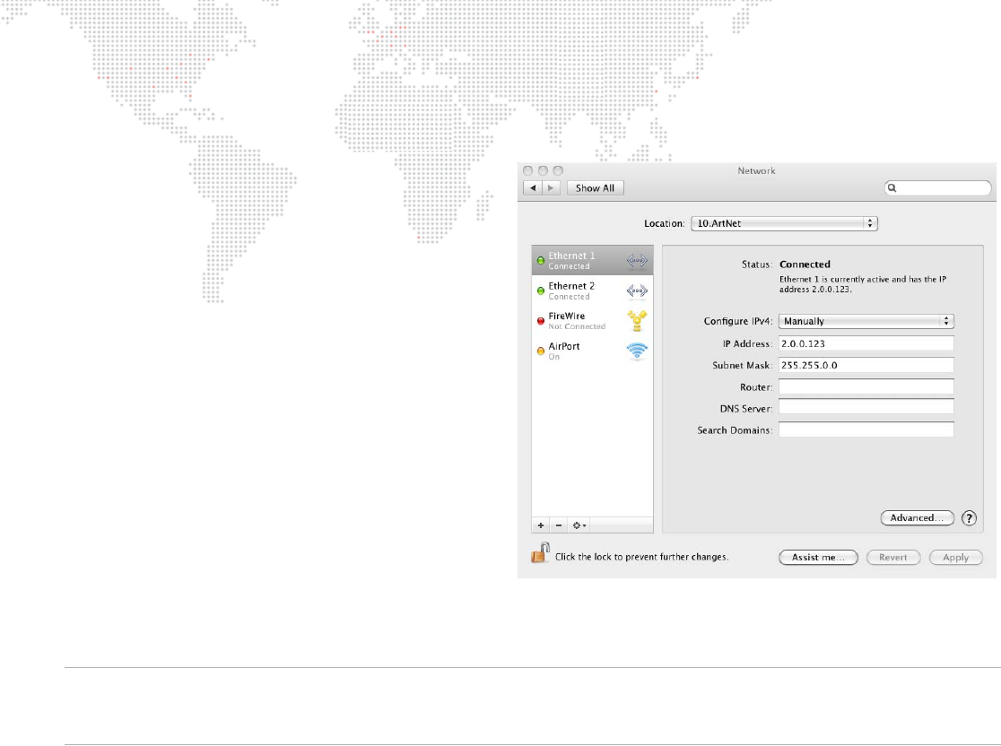This screenshot has width=1001, height=746.
Task: Click the Router input field
Action: pos(866,386)
